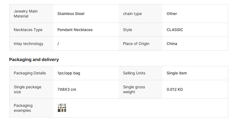233x121 pixels.
Task: Click the 'Single gross weight' label
Action: pyautogui.click(x=134, y=89)
